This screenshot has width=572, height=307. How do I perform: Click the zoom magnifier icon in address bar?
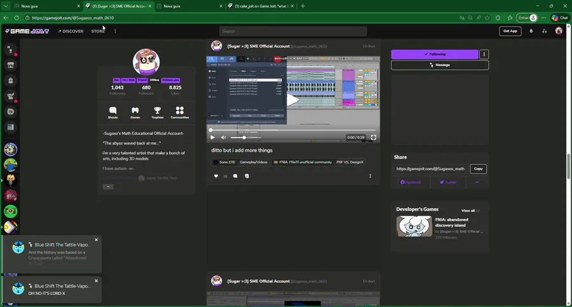pyautogui.click(x=470, y=18)
